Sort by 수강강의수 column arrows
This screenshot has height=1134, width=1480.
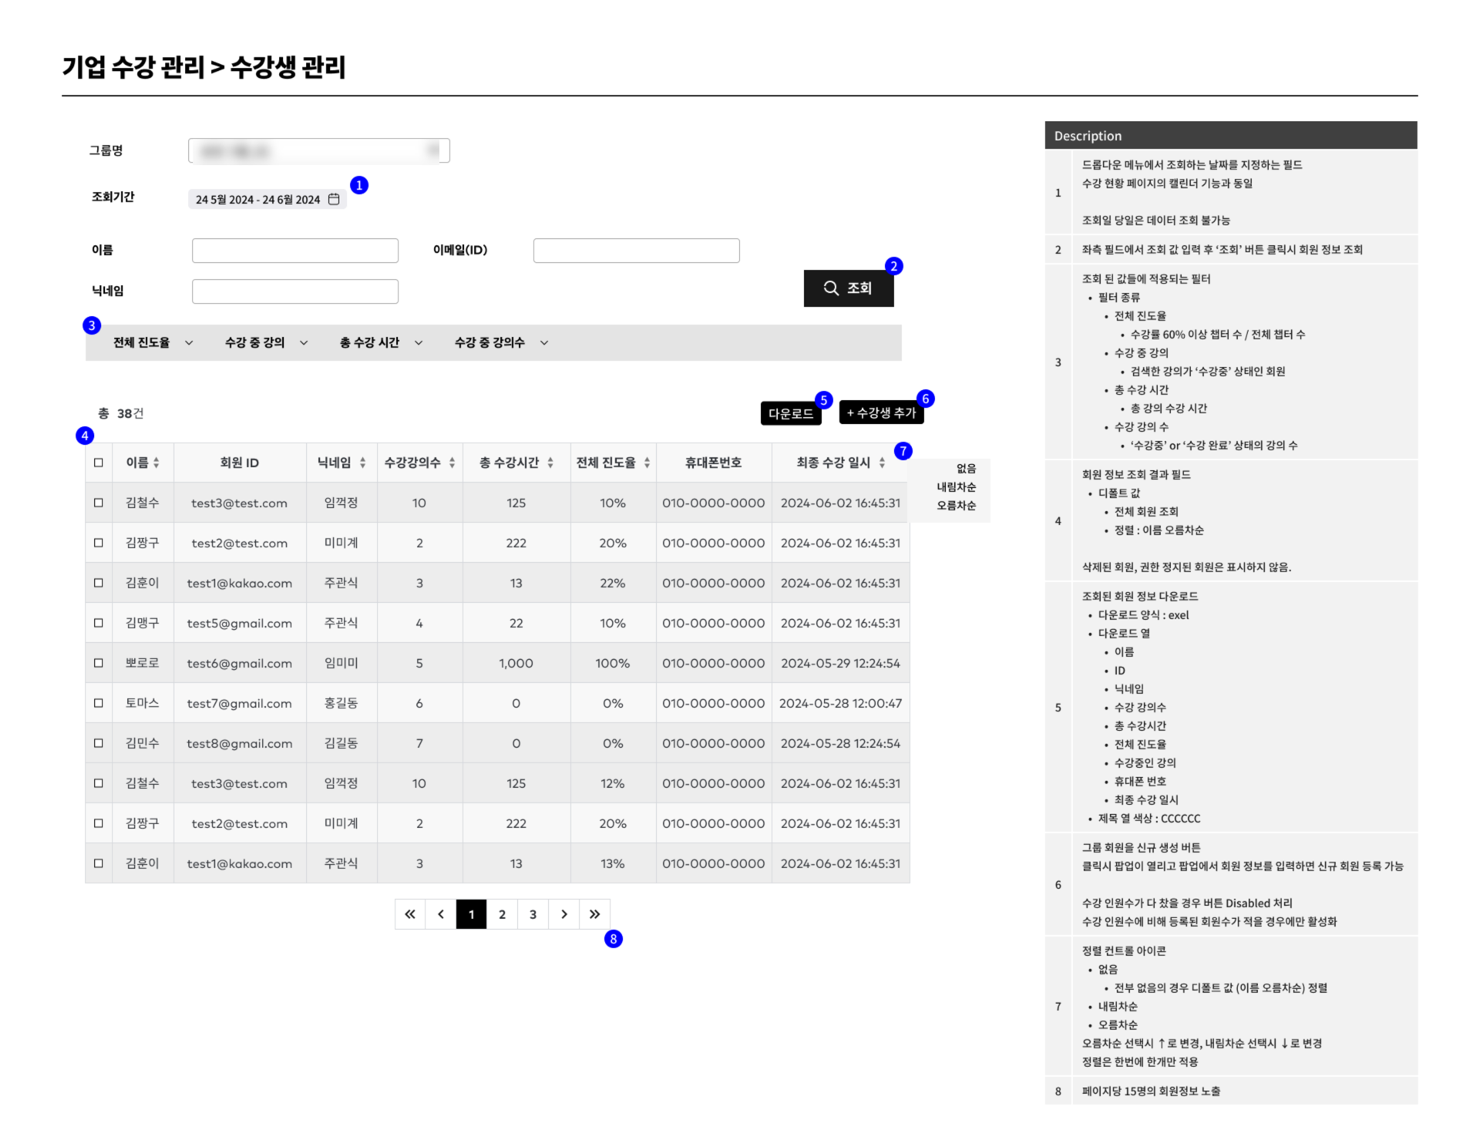tap(452, 463)
